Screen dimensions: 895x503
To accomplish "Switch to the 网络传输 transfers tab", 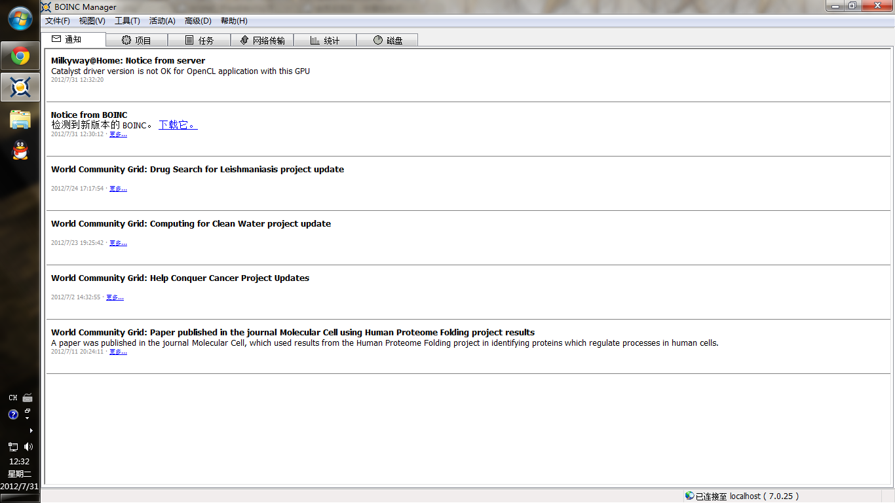I will click(262, 40).
